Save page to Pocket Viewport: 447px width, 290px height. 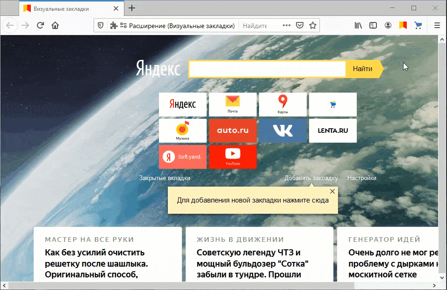coord(300,26)
